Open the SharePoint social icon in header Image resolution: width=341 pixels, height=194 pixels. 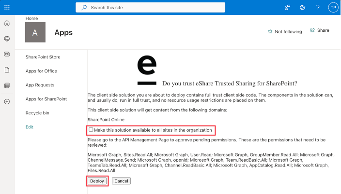click(287, 7)
